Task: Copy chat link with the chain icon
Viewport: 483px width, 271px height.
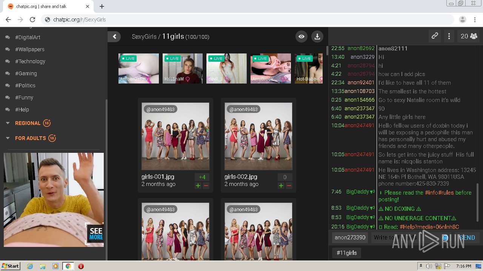Action: point(435,36)
